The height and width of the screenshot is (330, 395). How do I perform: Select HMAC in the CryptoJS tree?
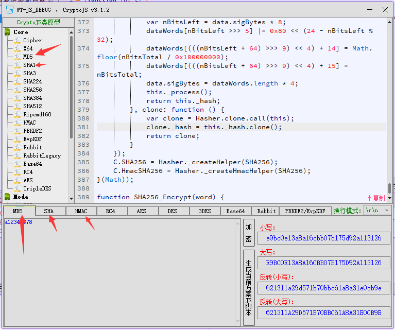(x=29, y=123)
